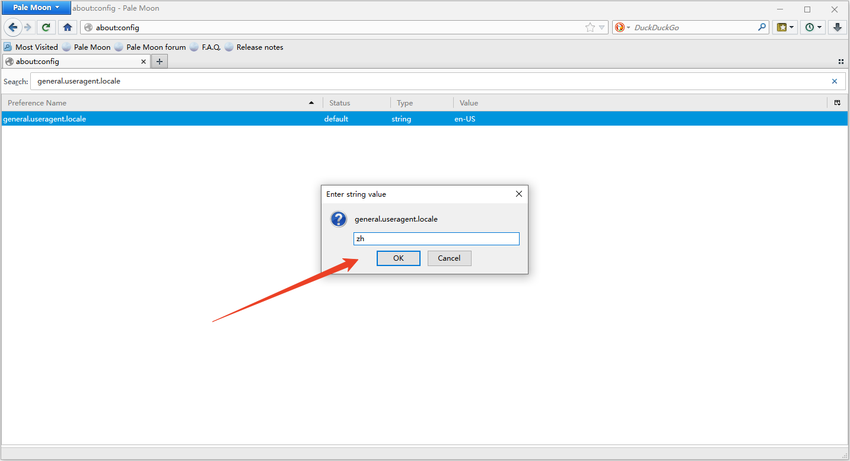
Task: Open a new tab with plus button
Action: pyautogui.click(x=159, y=62)
